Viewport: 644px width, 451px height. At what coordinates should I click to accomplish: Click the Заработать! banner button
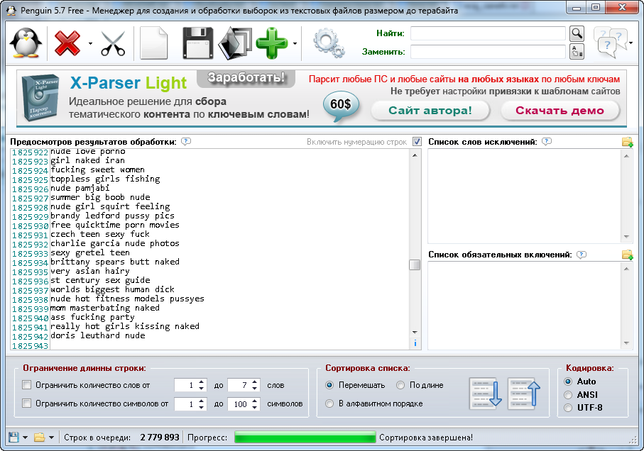[x=246, y=78]
